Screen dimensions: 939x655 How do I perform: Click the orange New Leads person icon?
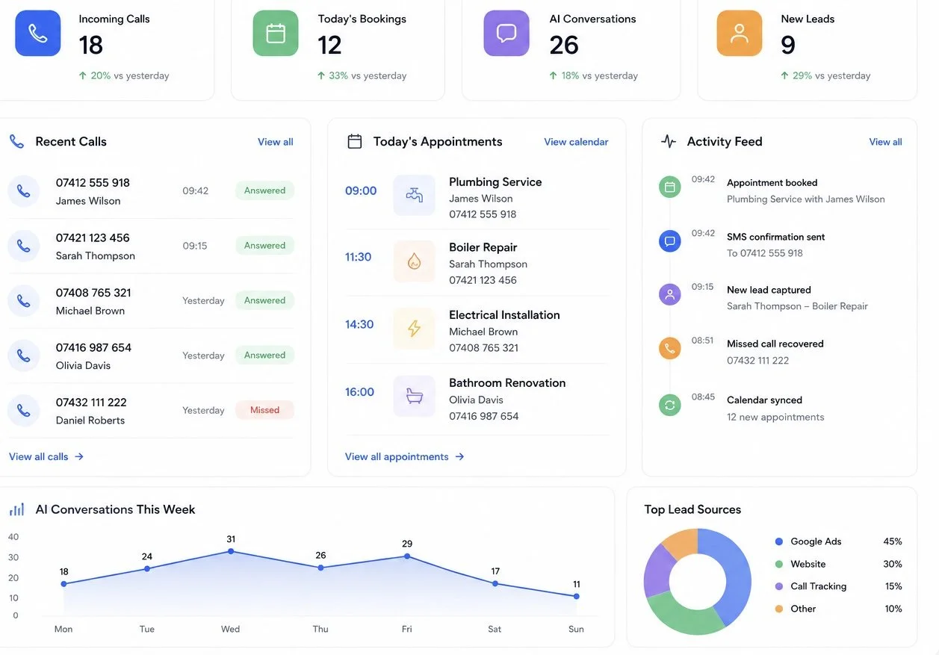pyautogui.click(x=740, y=33)
